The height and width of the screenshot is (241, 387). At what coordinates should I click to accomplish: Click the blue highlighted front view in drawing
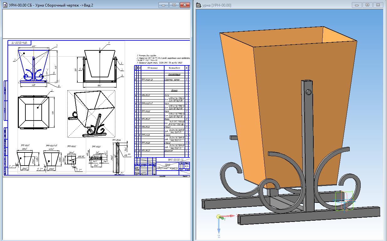pos(33,66)
